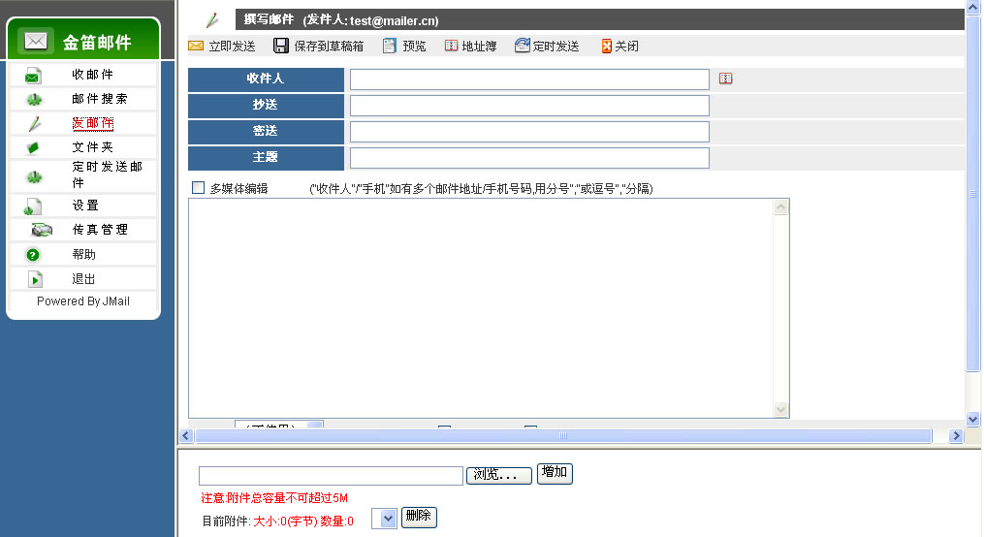Select 邮件搜索 in the sidebar menu
984x537 pixels.
point(99,99)
